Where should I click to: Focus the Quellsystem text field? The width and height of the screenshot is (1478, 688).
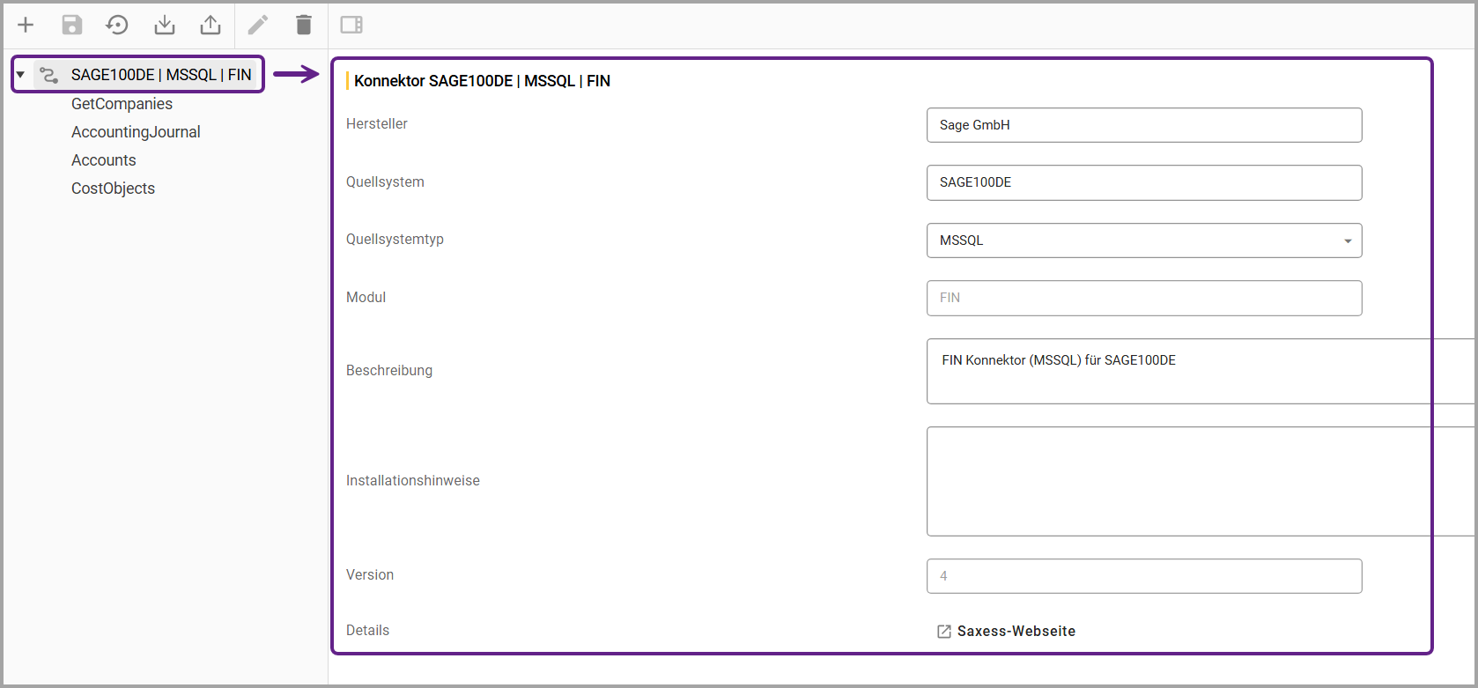tap(1143, 182)
